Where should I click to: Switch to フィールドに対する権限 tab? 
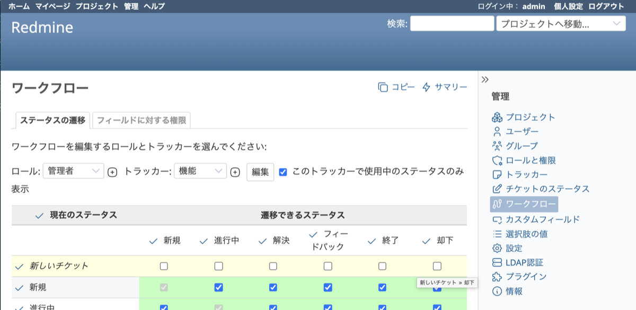(x=141, y=120)
